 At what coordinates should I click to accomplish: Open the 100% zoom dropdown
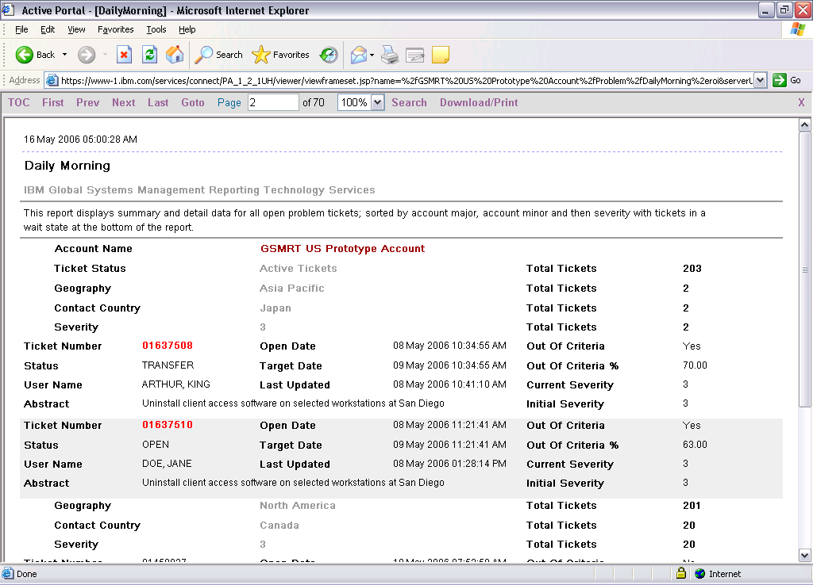(378, 102)
